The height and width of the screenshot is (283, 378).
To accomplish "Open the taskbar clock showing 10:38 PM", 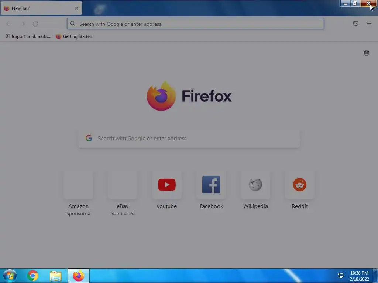I will pos(359,276).
